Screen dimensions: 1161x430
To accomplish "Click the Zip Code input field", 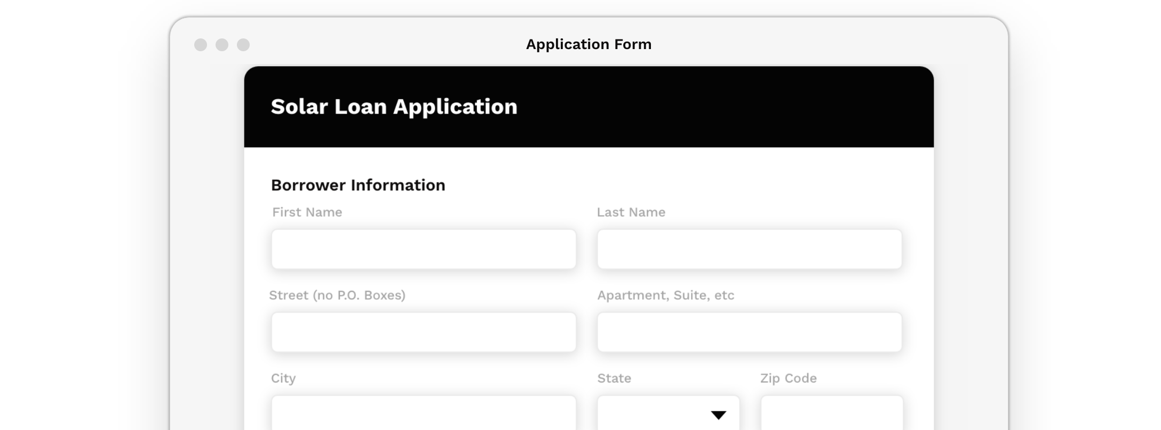I will (x=830, y=416).
